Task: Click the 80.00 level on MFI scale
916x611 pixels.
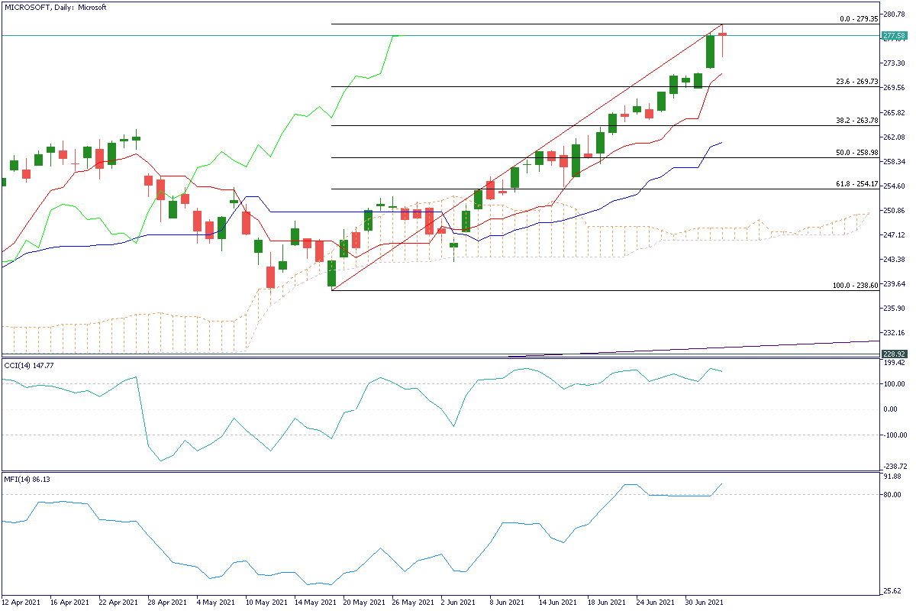Action: click(x=892, y=495)
